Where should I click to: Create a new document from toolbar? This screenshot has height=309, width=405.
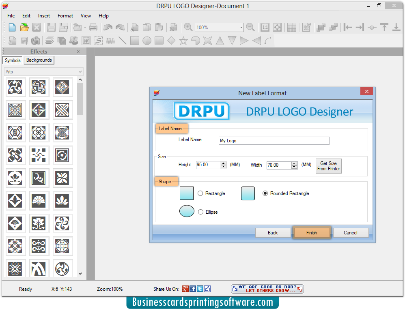click(x=12, y=27)
